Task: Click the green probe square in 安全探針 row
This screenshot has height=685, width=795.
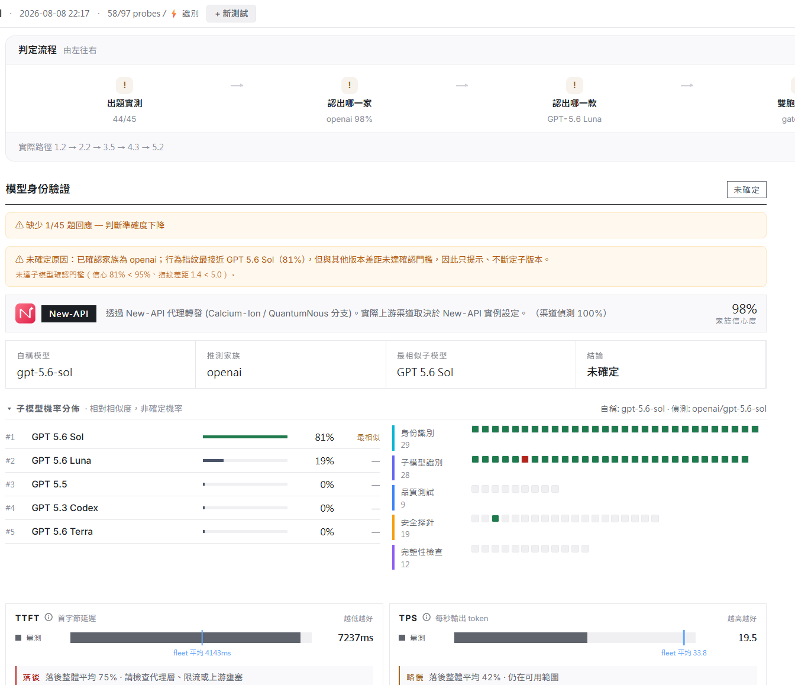Action: 495,519
